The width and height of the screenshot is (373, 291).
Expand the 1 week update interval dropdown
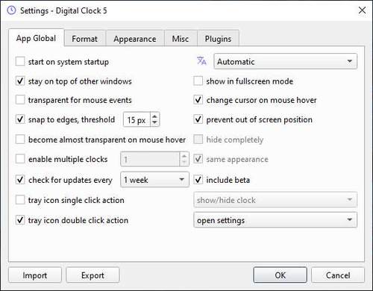point(154,179)
